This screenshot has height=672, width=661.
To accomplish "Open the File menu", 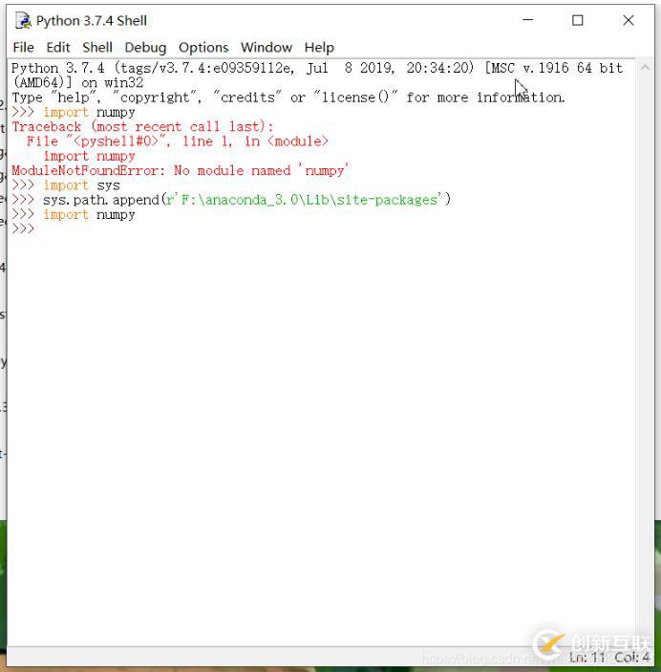I will (23, 47).
